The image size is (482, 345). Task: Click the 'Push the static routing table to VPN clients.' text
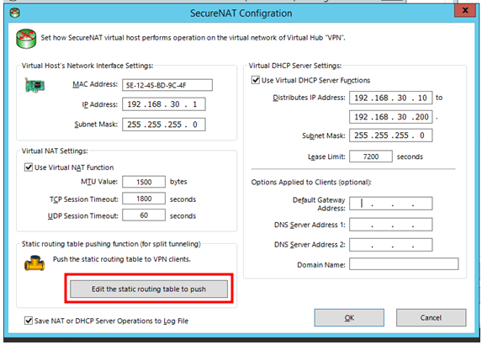(x=122, y=259)
